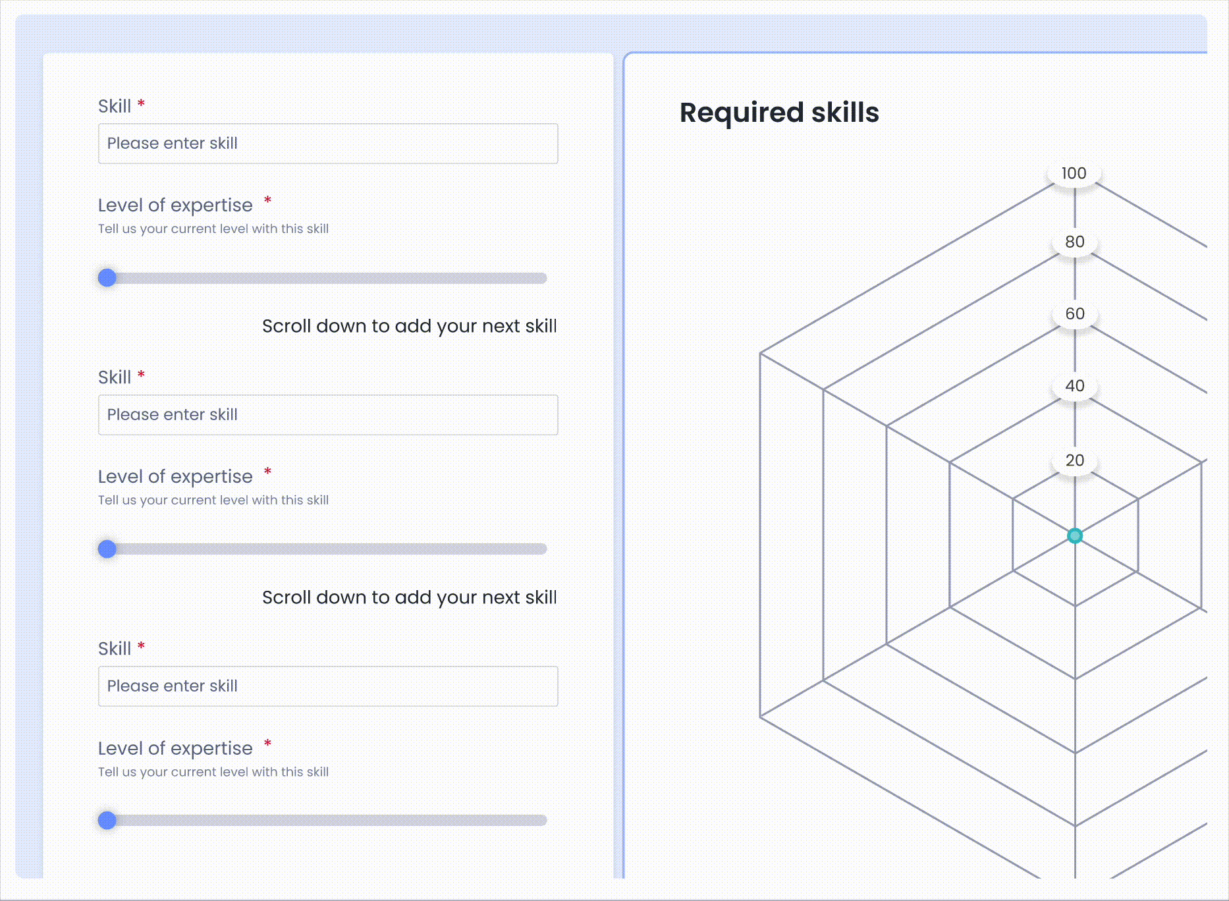
Task: Click the first "Scroll down to add" text
Action: click(409, 326)
